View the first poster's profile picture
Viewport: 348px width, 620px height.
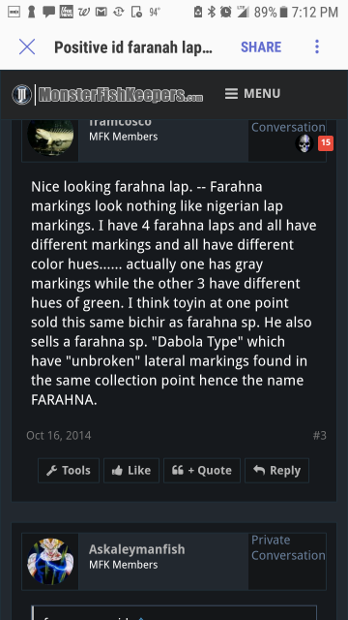click(x=50, y=135)
